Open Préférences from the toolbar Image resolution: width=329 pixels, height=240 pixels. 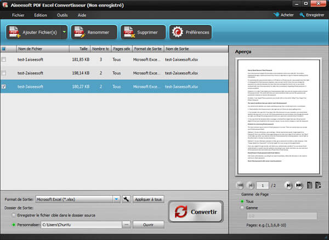(x=190, y=32)
